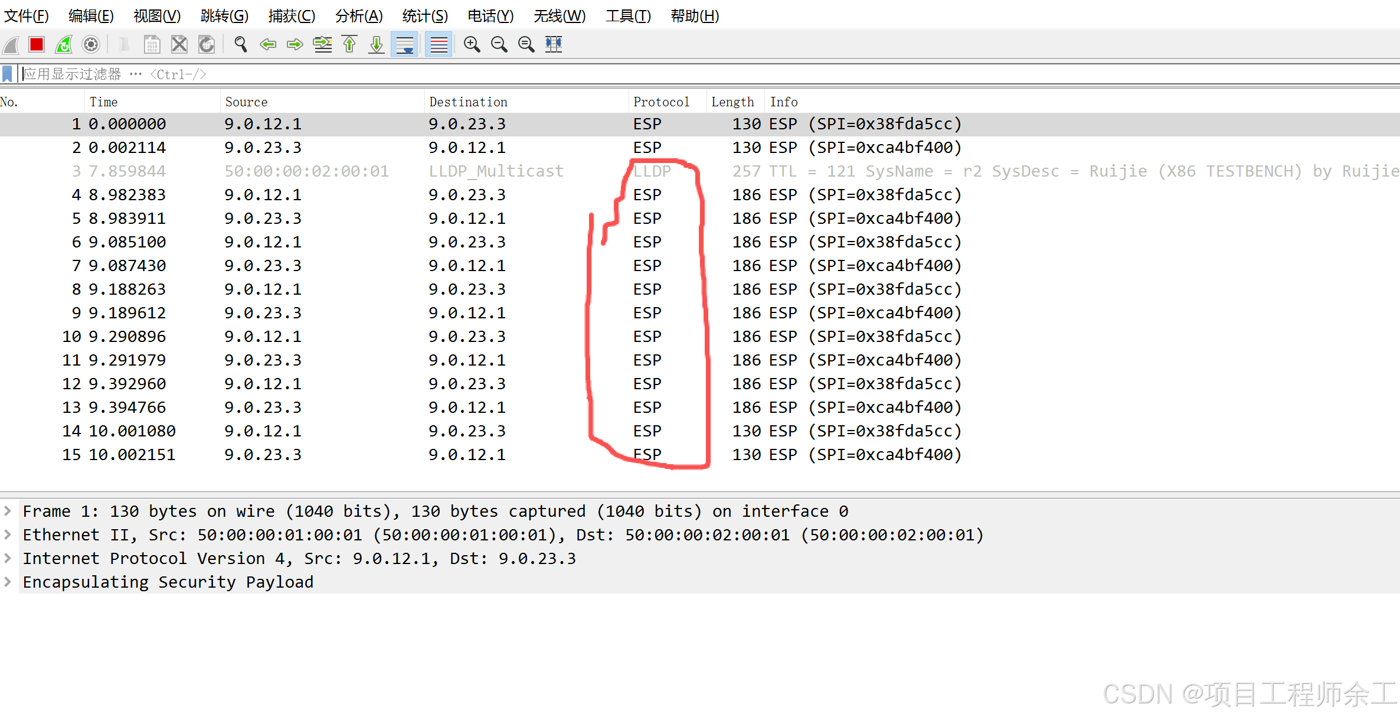Go to the first packet

[349, 44]
